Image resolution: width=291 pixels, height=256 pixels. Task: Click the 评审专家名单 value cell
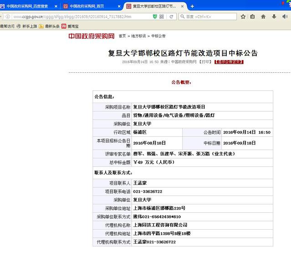tap(202, 154)
